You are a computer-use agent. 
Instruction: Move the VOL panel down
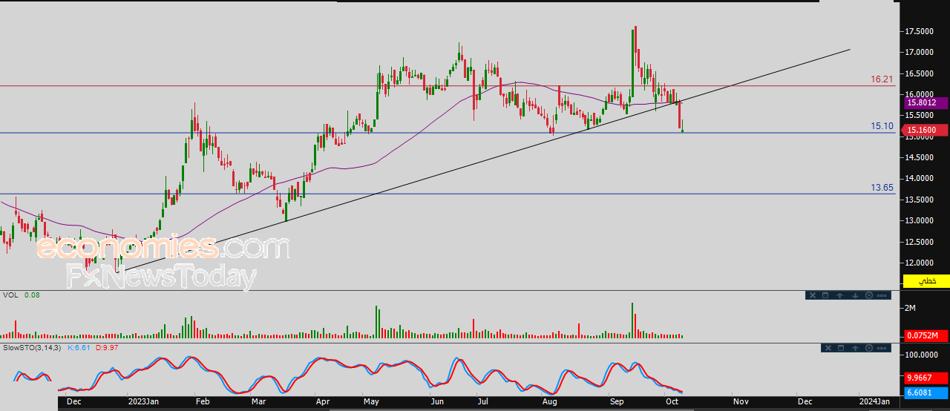[854, 295]
